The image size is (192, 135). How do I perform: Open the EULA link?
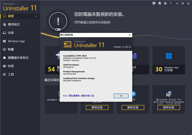65,96
